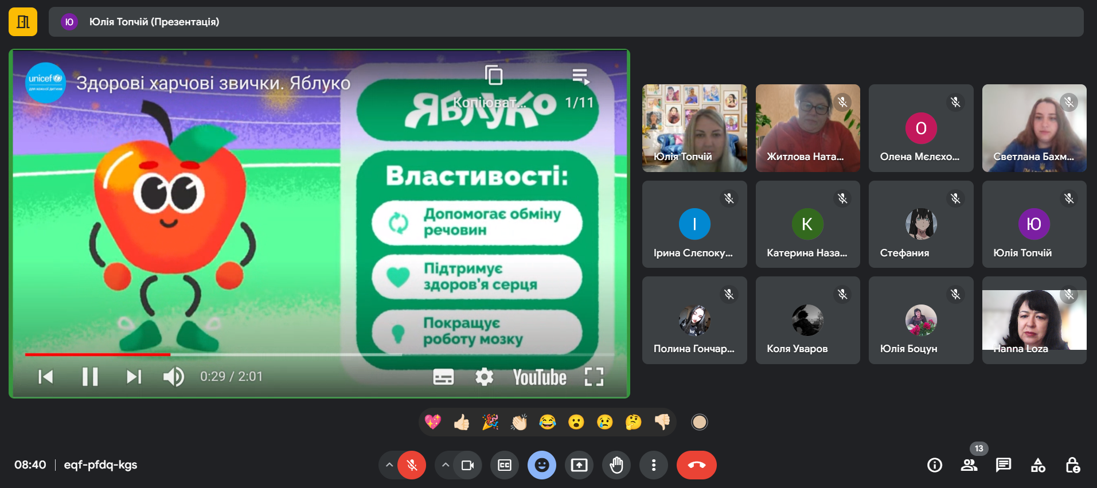
Task: Open more options three-dot menu
Action: click(654, 465)
